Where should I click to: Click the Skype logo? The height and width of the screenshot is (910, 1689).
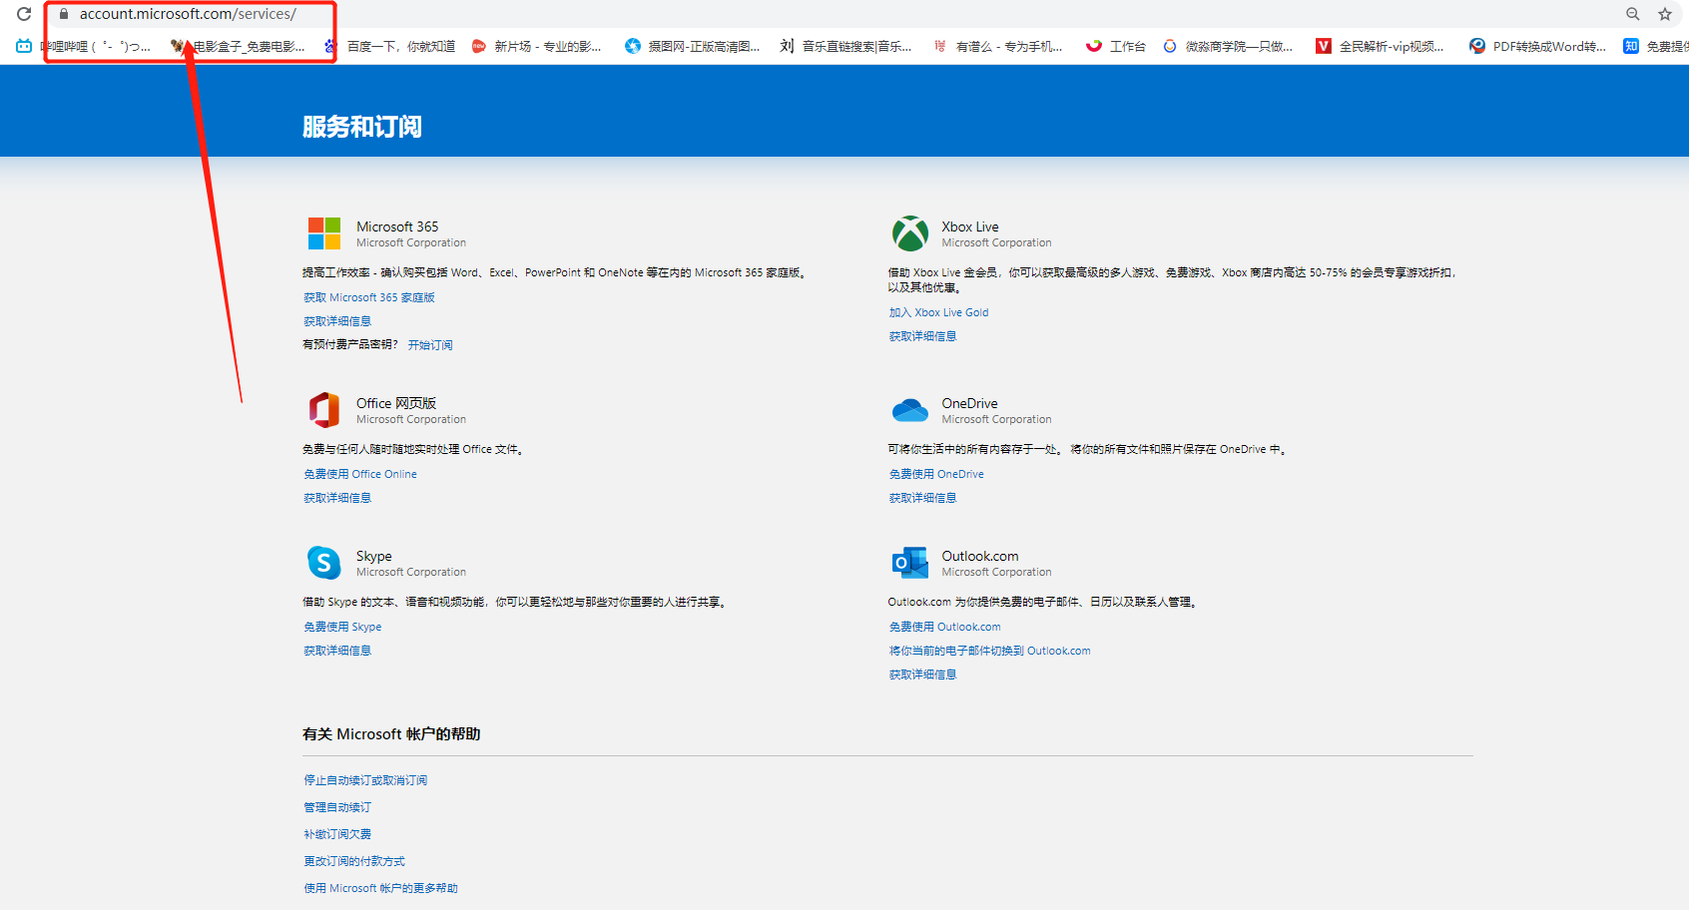324,563
